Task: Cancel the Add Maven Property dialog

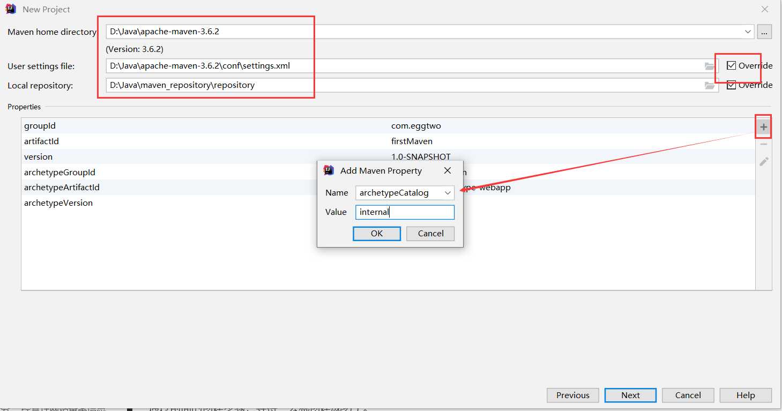Action: tap(430, 234)
